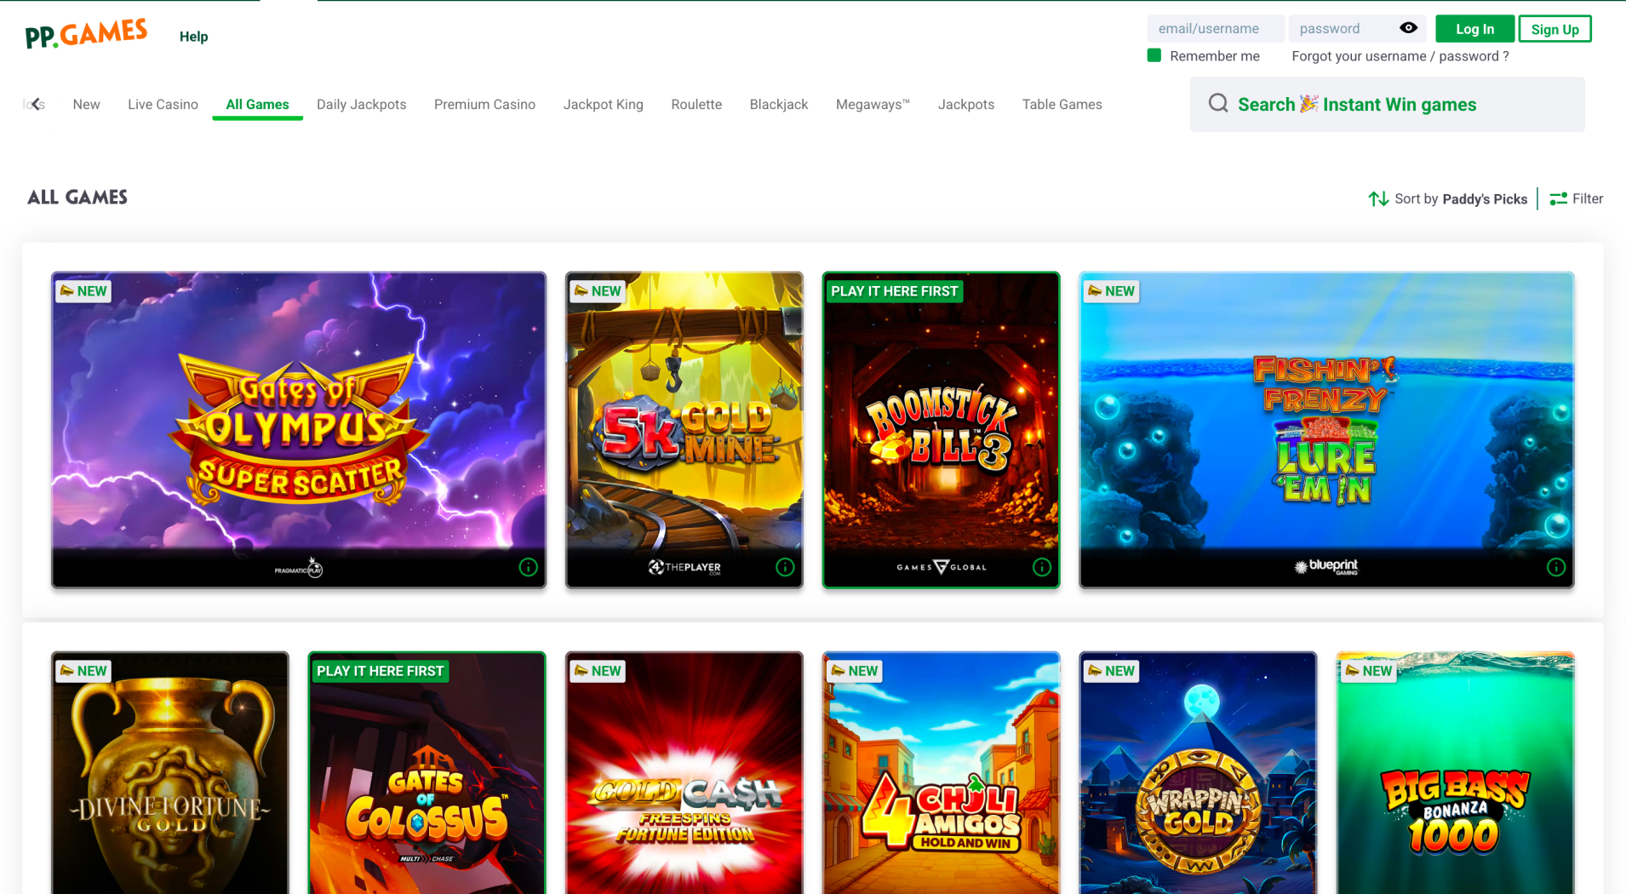This screenshot has height=894, width=1626.
Task: Open Divine Fortune Gold game
Action: click(170, 773)
